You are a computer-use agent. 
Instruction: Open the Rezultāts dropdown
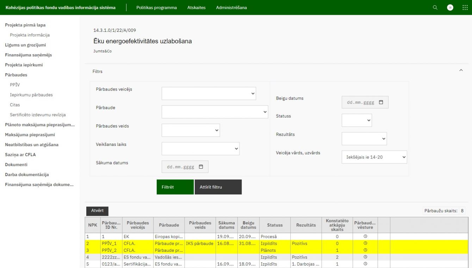tap(364, 139)
